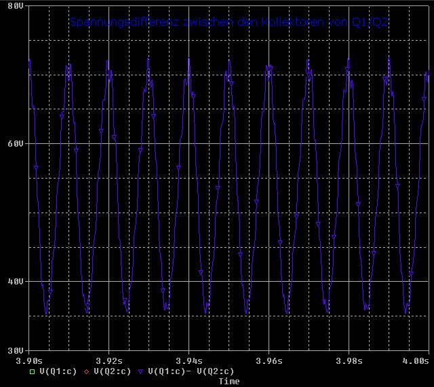The height and width of the screenshot is (387, 434).
Task: Click the 40V y-axis label
Action: point(16,281)
